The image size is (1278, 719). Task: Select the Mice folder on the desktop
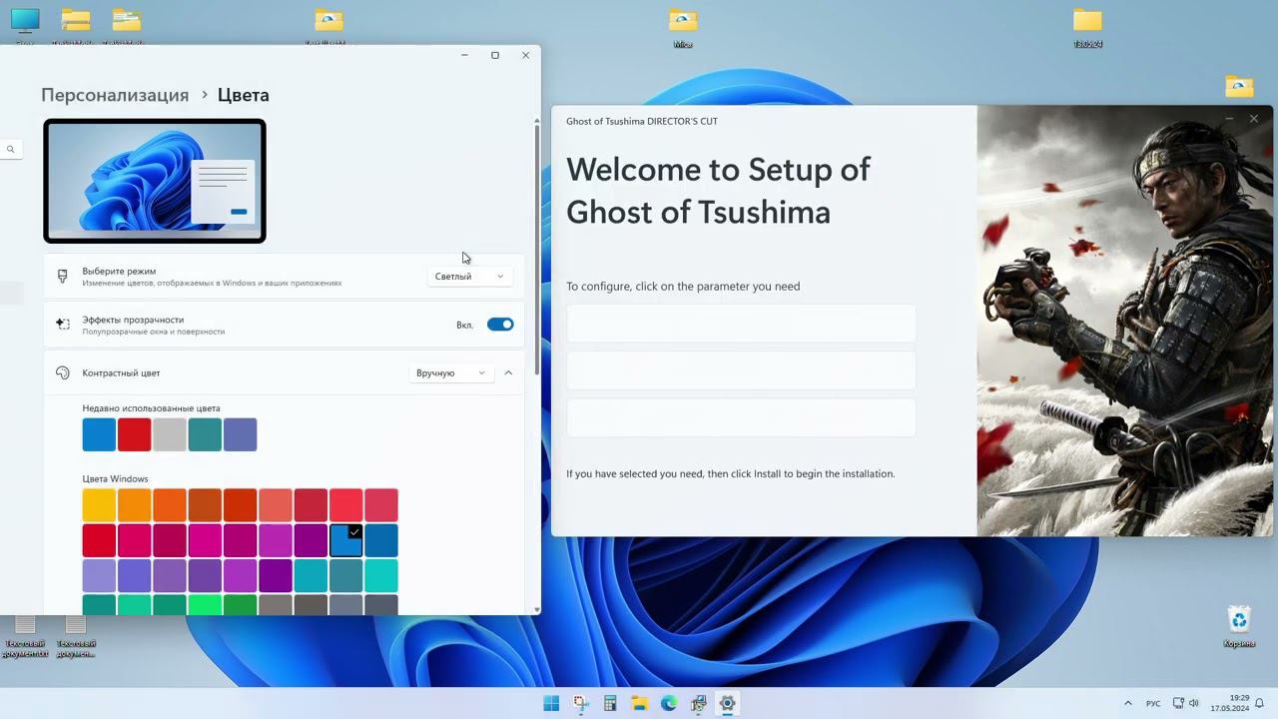(x=683, y=27)
